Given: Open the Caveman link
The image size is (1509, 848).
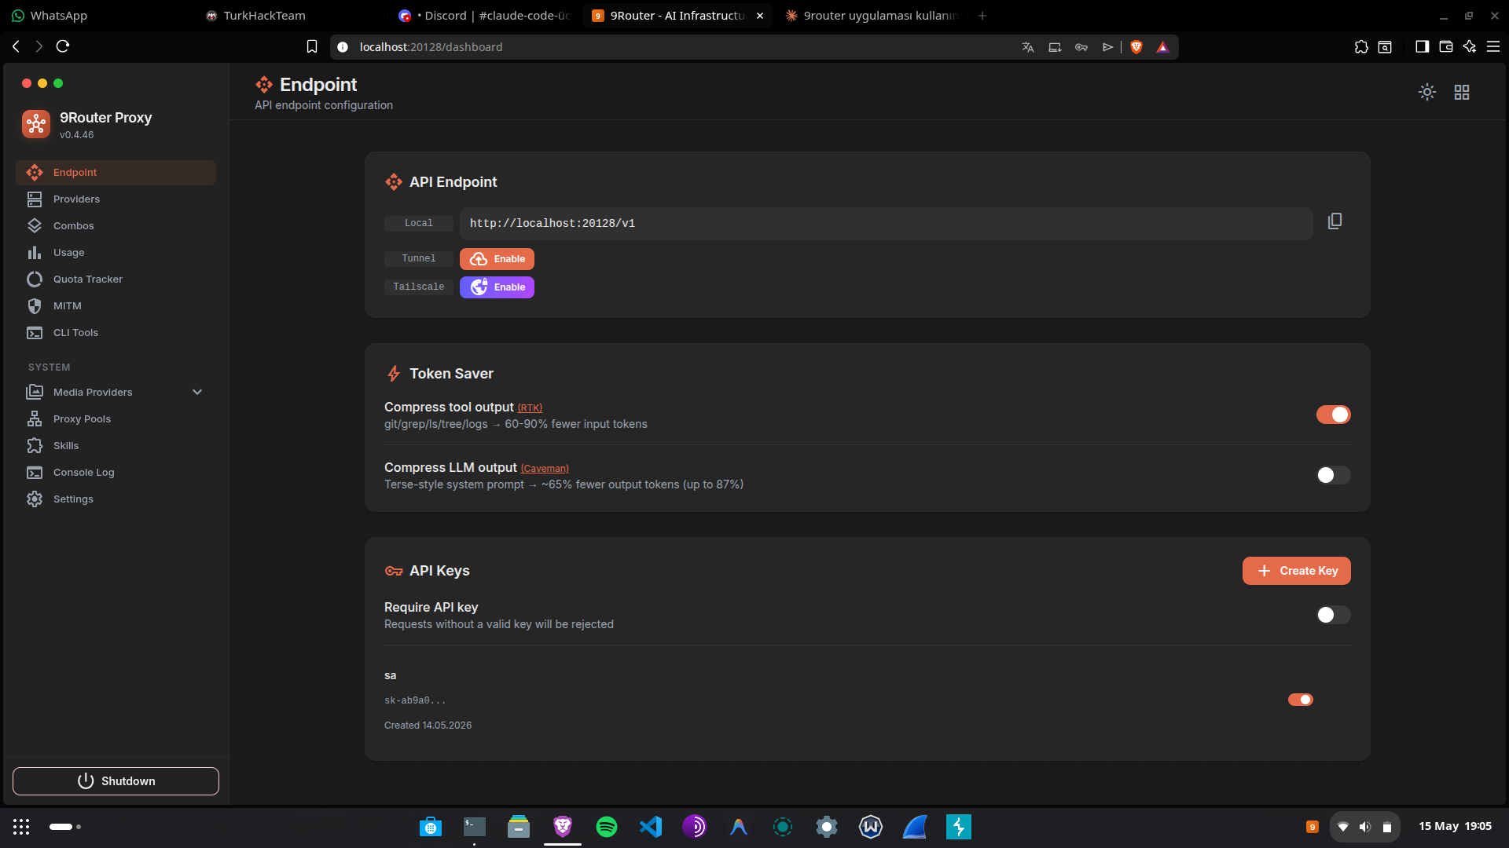Looking at the screenshot, I should coord(545,469).
